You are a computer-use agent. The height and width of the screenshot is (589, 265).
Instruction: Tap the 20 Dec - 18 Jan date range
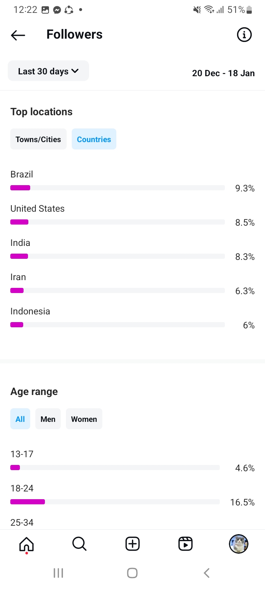coord(223,73)
